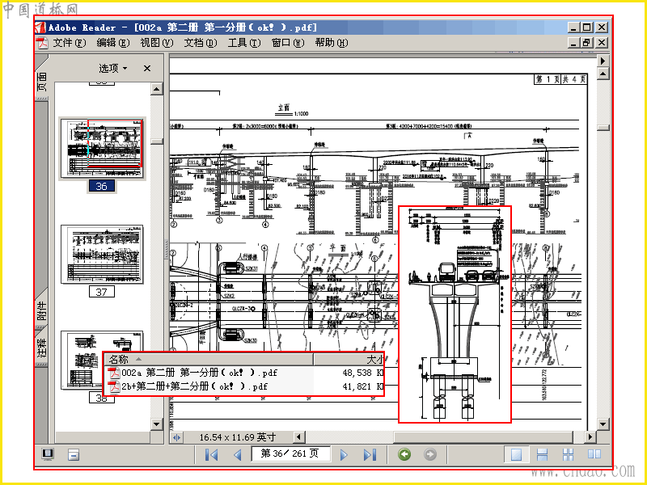Click the right-arrow expander above document scrollbar
This screenshot has width=647, height=485.
click(603, 61)
